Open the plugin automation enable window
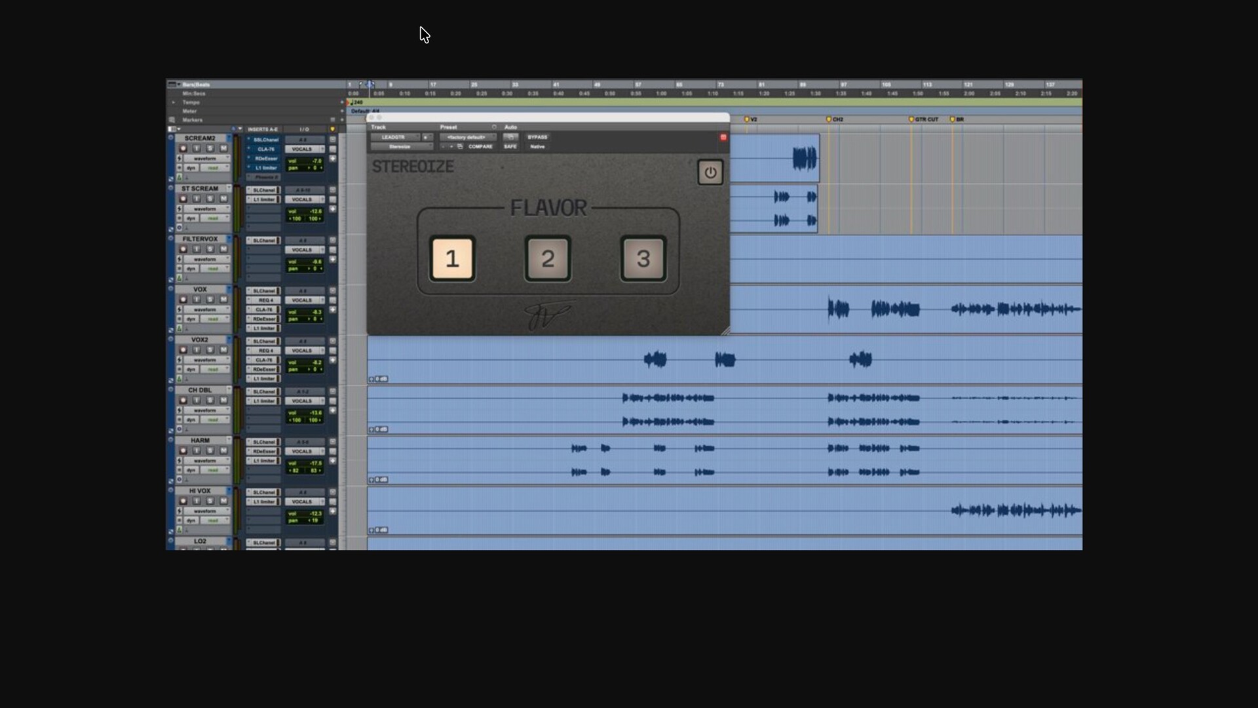 click(x=510, y=137)
